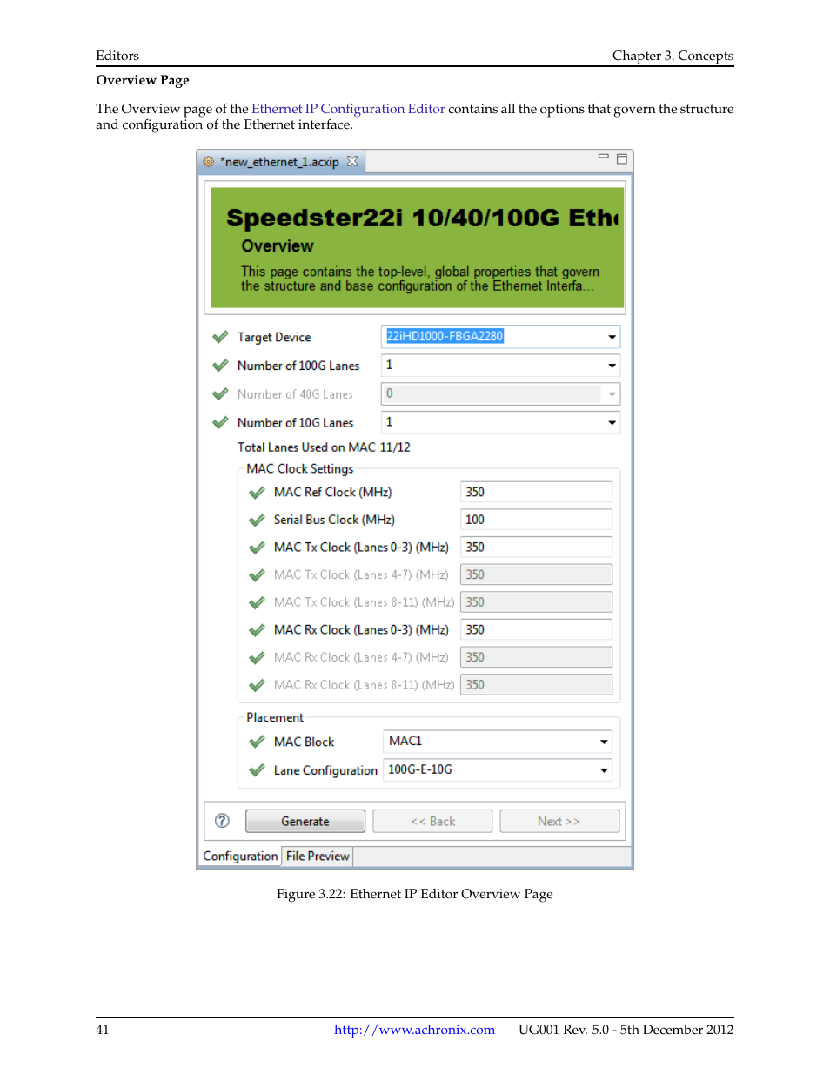Click the check next to Number of 100G Lanes
830x1075 pixels.
coord(220,366)
